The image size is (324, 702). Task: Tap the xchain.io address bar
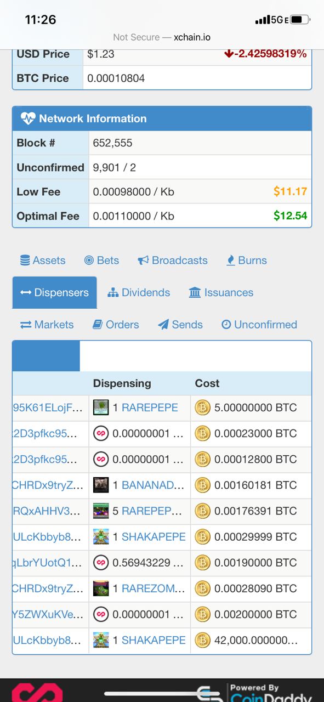[x=162, y=37]
